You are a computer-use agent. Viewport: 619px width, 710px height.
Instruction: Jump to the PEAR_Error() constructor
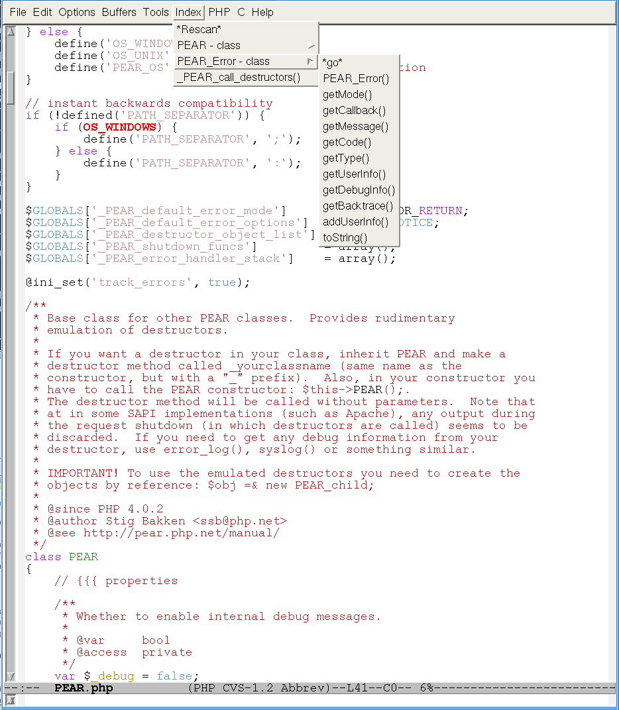359,78
